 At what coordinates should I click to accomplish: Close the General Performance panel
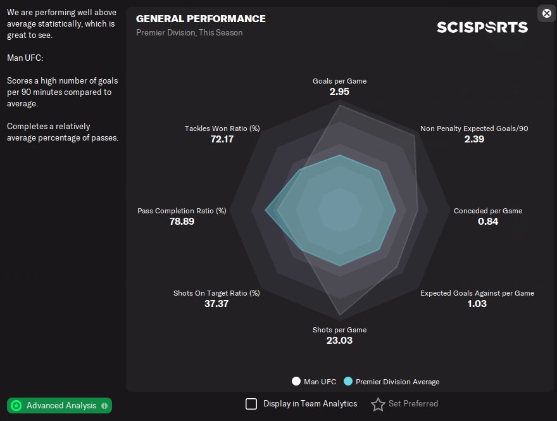(547, 13)
